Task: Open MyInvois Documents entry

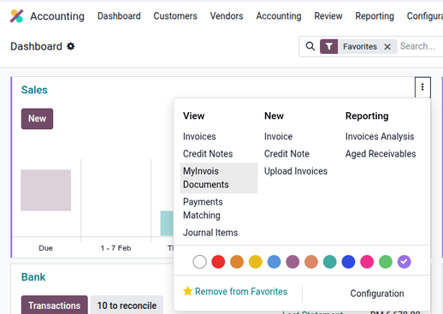Action: coord(219,178)
